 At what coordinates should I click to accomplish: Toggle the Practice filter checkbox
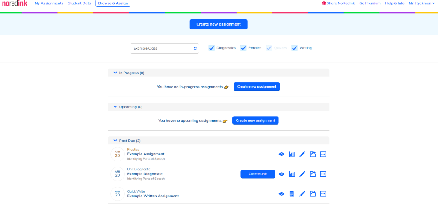point(243,48)
